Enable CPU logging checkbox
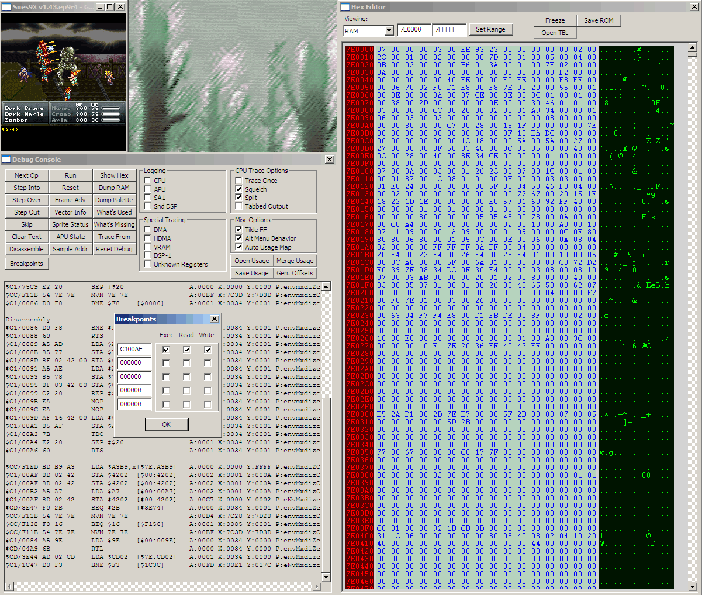 pyautogui.click(x=148, y=181)
